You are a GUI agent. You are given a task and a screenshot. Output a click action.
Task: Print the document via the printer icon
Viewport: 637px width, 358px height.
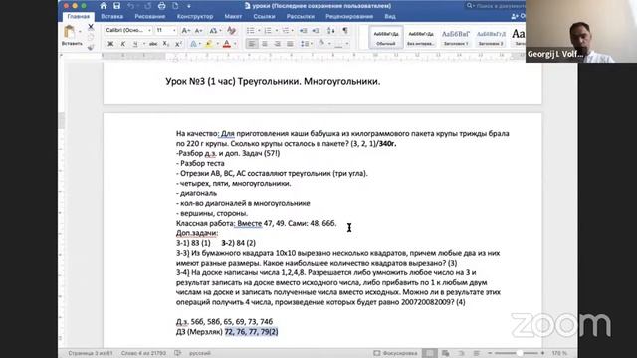(x=161, y=6)
